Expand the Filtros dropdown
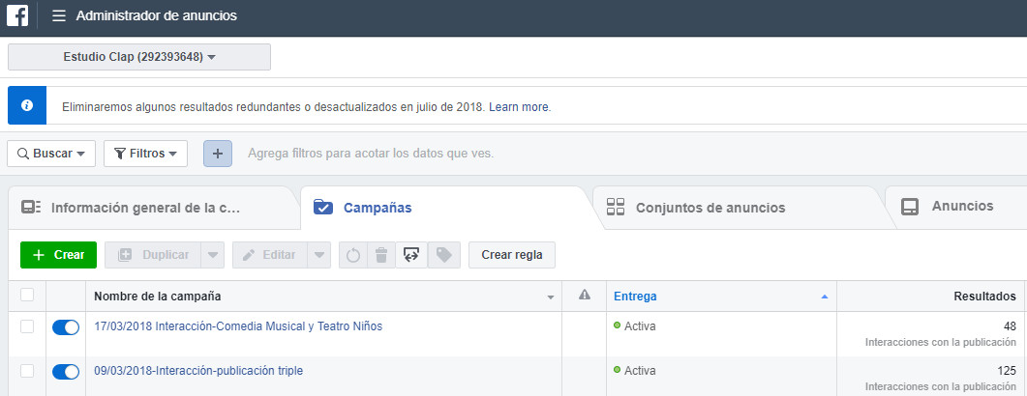The height and width of the screenshot is (396, 1027). [145, 154]
